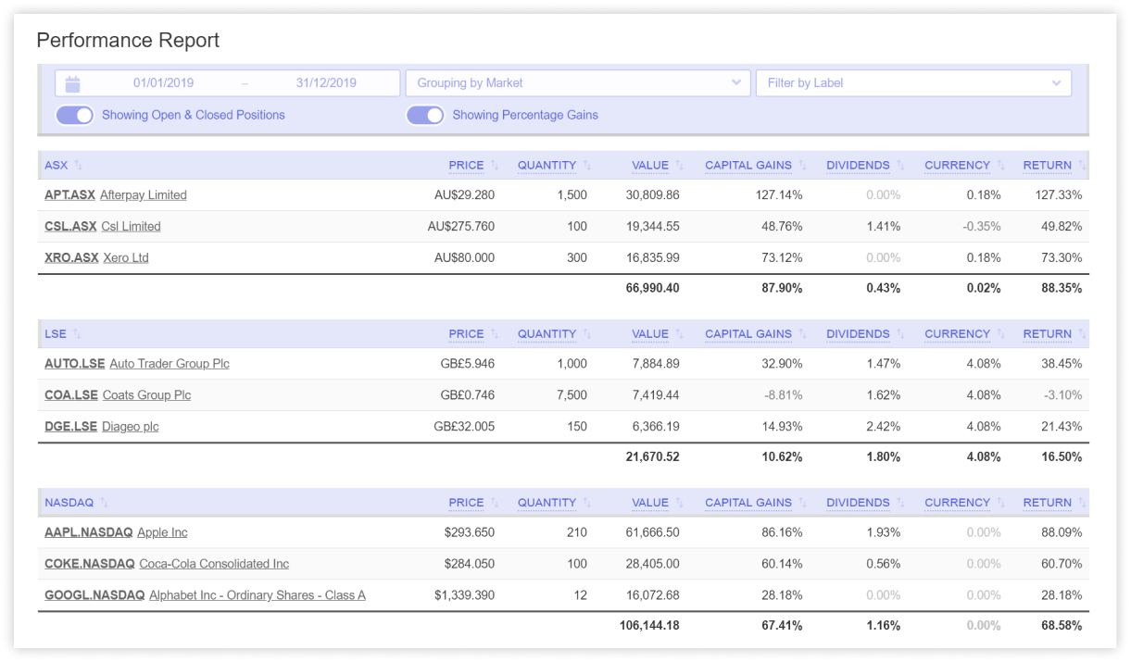This screenshot has width=1131, height=662.
Task: Sort LSE table by Currency arrows
Action: point(1001,334)
